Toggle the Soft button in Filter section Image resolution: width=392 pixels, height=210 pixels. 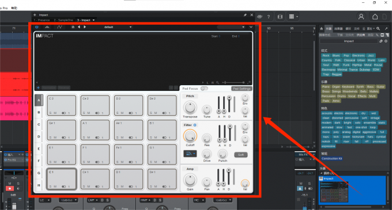coord(241,155)
